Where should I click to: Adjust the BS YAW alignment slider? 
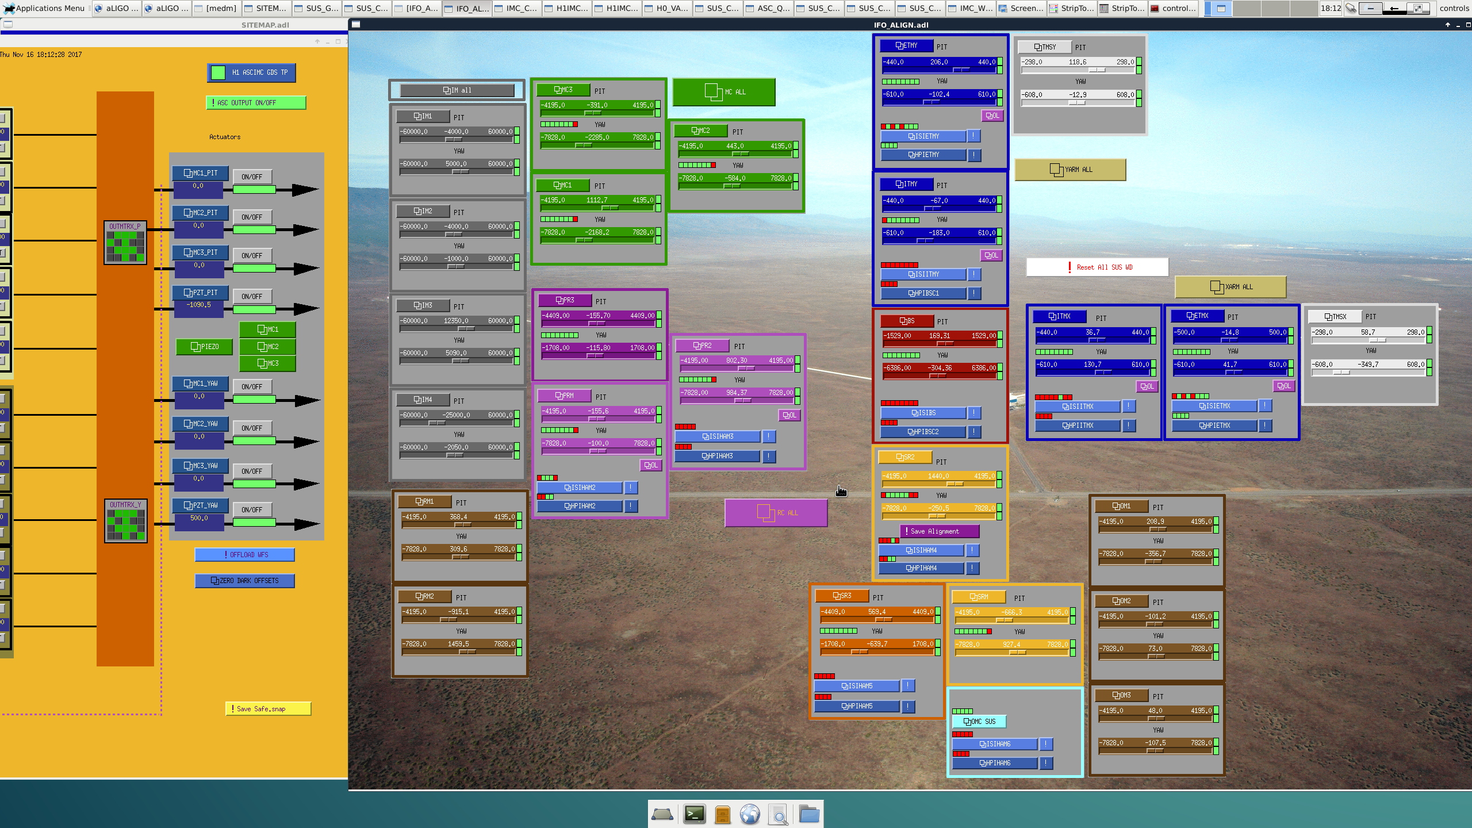coord(940,375)
